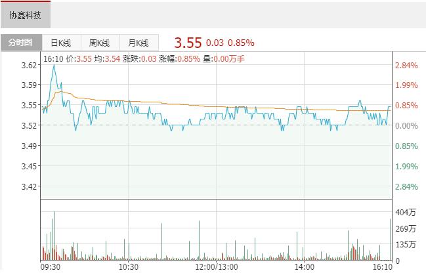
Task: Click the 10:30 time axis label
Action: point(129,266)
